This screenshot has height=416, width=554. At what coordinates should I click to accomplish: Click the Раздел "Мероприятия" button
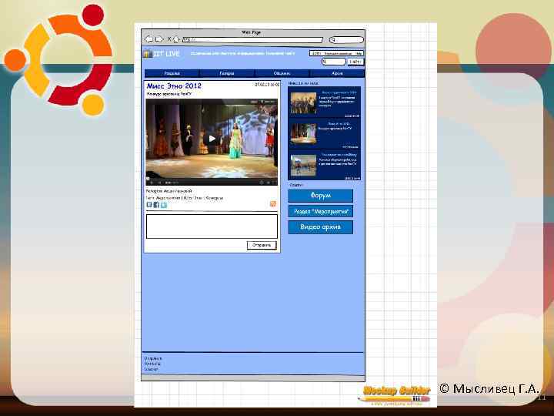click(x=320, y=211)
